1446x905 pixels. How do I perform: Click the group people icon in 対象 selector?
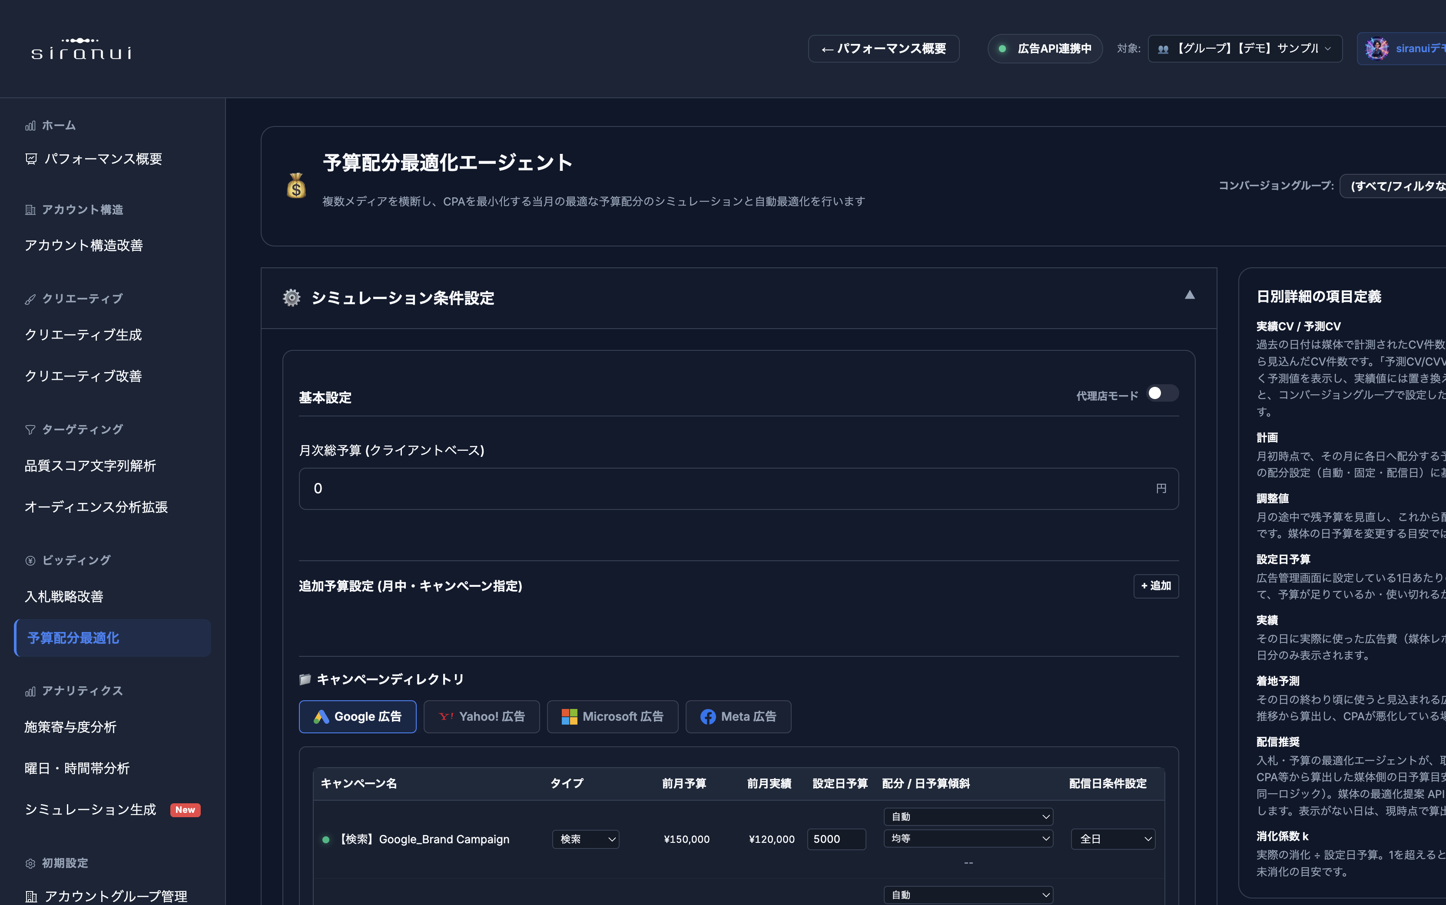tap(1163, 49)
